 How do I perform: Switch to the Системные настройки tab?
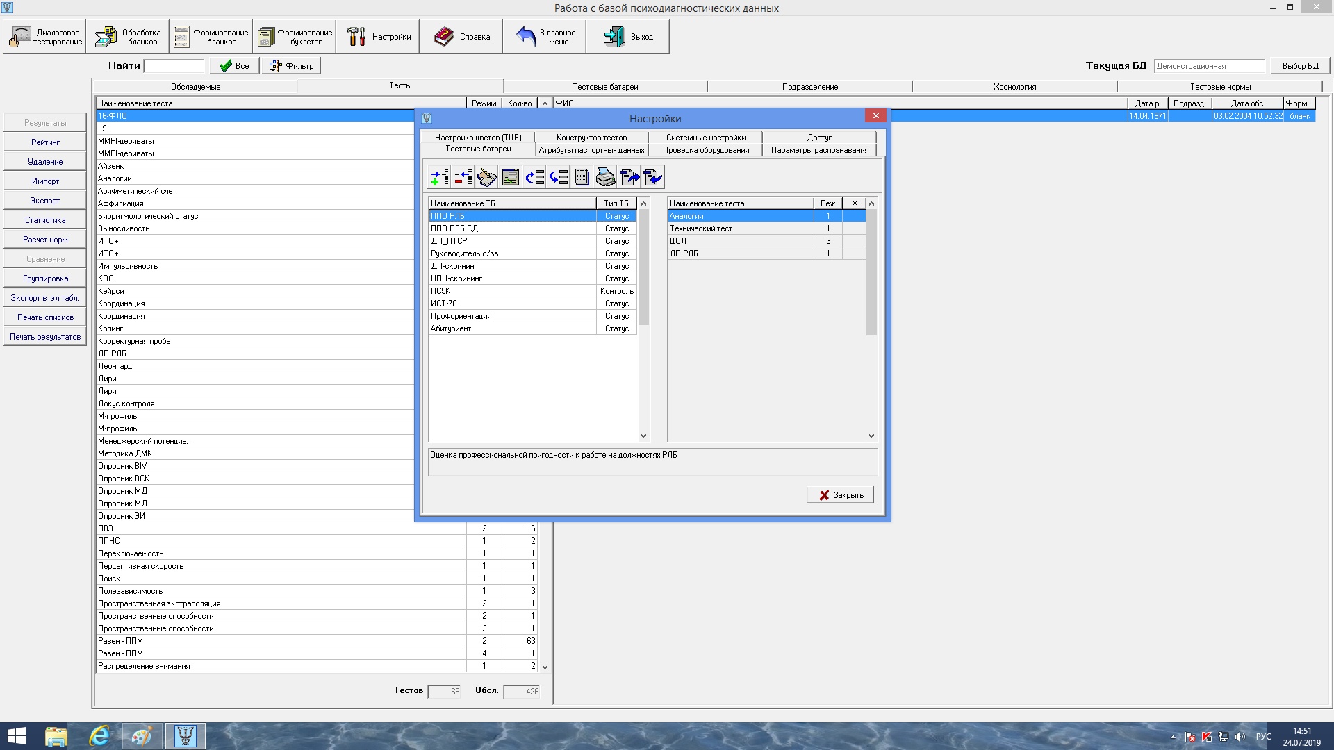(x=705, y=137)
